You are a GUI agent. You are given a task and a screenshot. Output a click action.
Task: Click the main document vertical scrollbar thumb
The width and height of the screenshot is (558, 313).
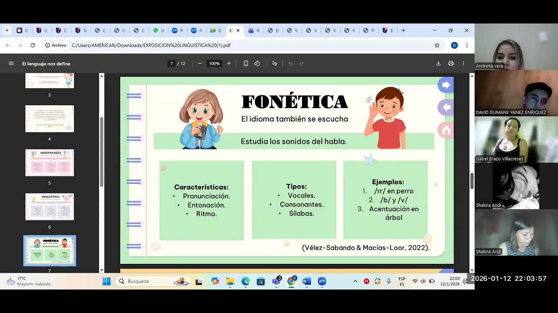(x=472, y=181)
